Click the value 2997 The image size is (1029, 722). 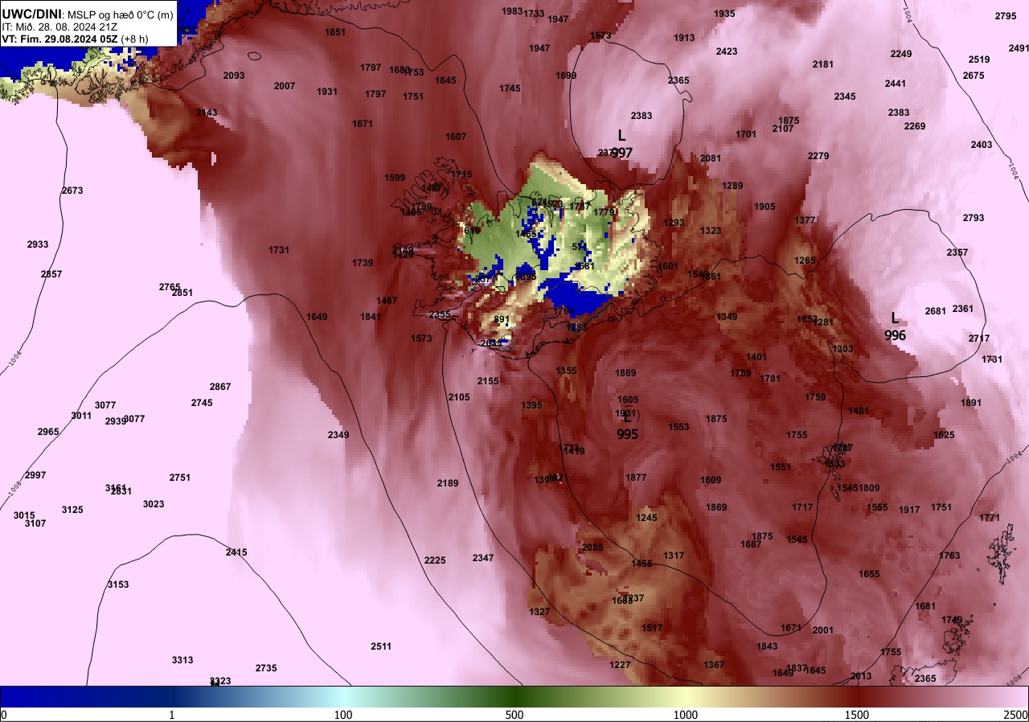[35, 475]
